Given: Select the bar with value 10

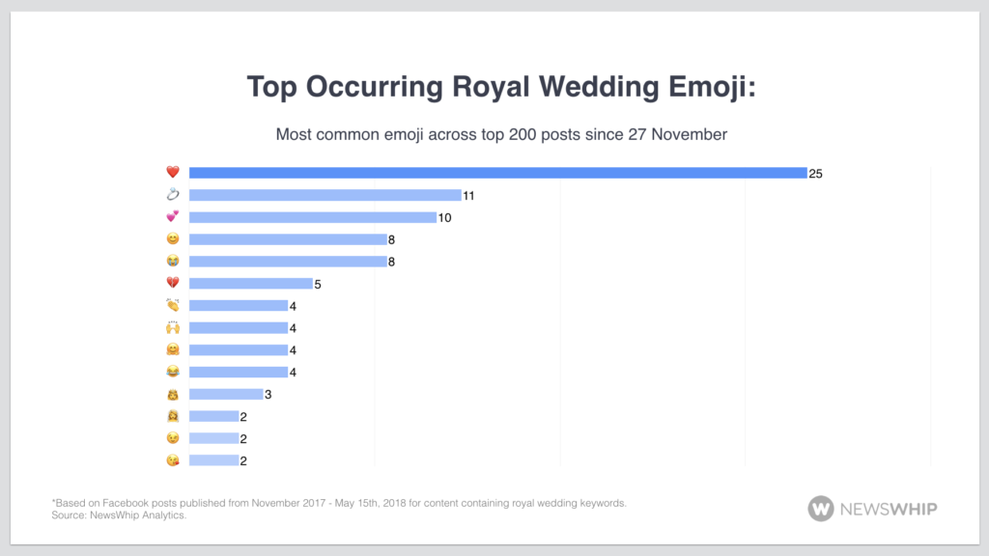Looking at the screenshot, I should [x=312, y=217].
